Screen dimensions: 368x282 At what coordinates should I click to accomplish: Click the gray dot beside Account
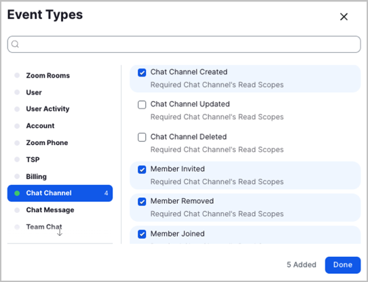pos(17,126)
